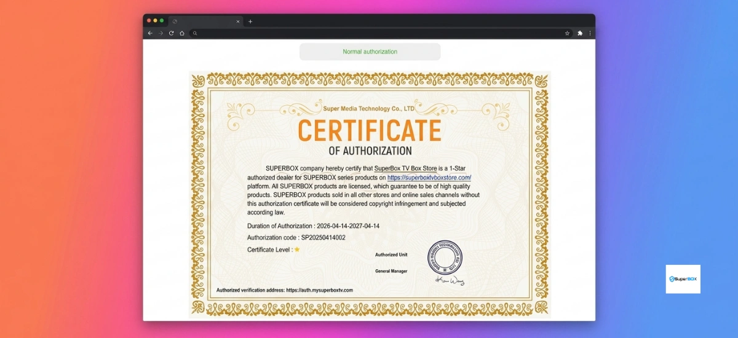Open the extensions puzzle icon
This screenshot has width=738, height=338.
pyautogui.click(x=580, y=33)
